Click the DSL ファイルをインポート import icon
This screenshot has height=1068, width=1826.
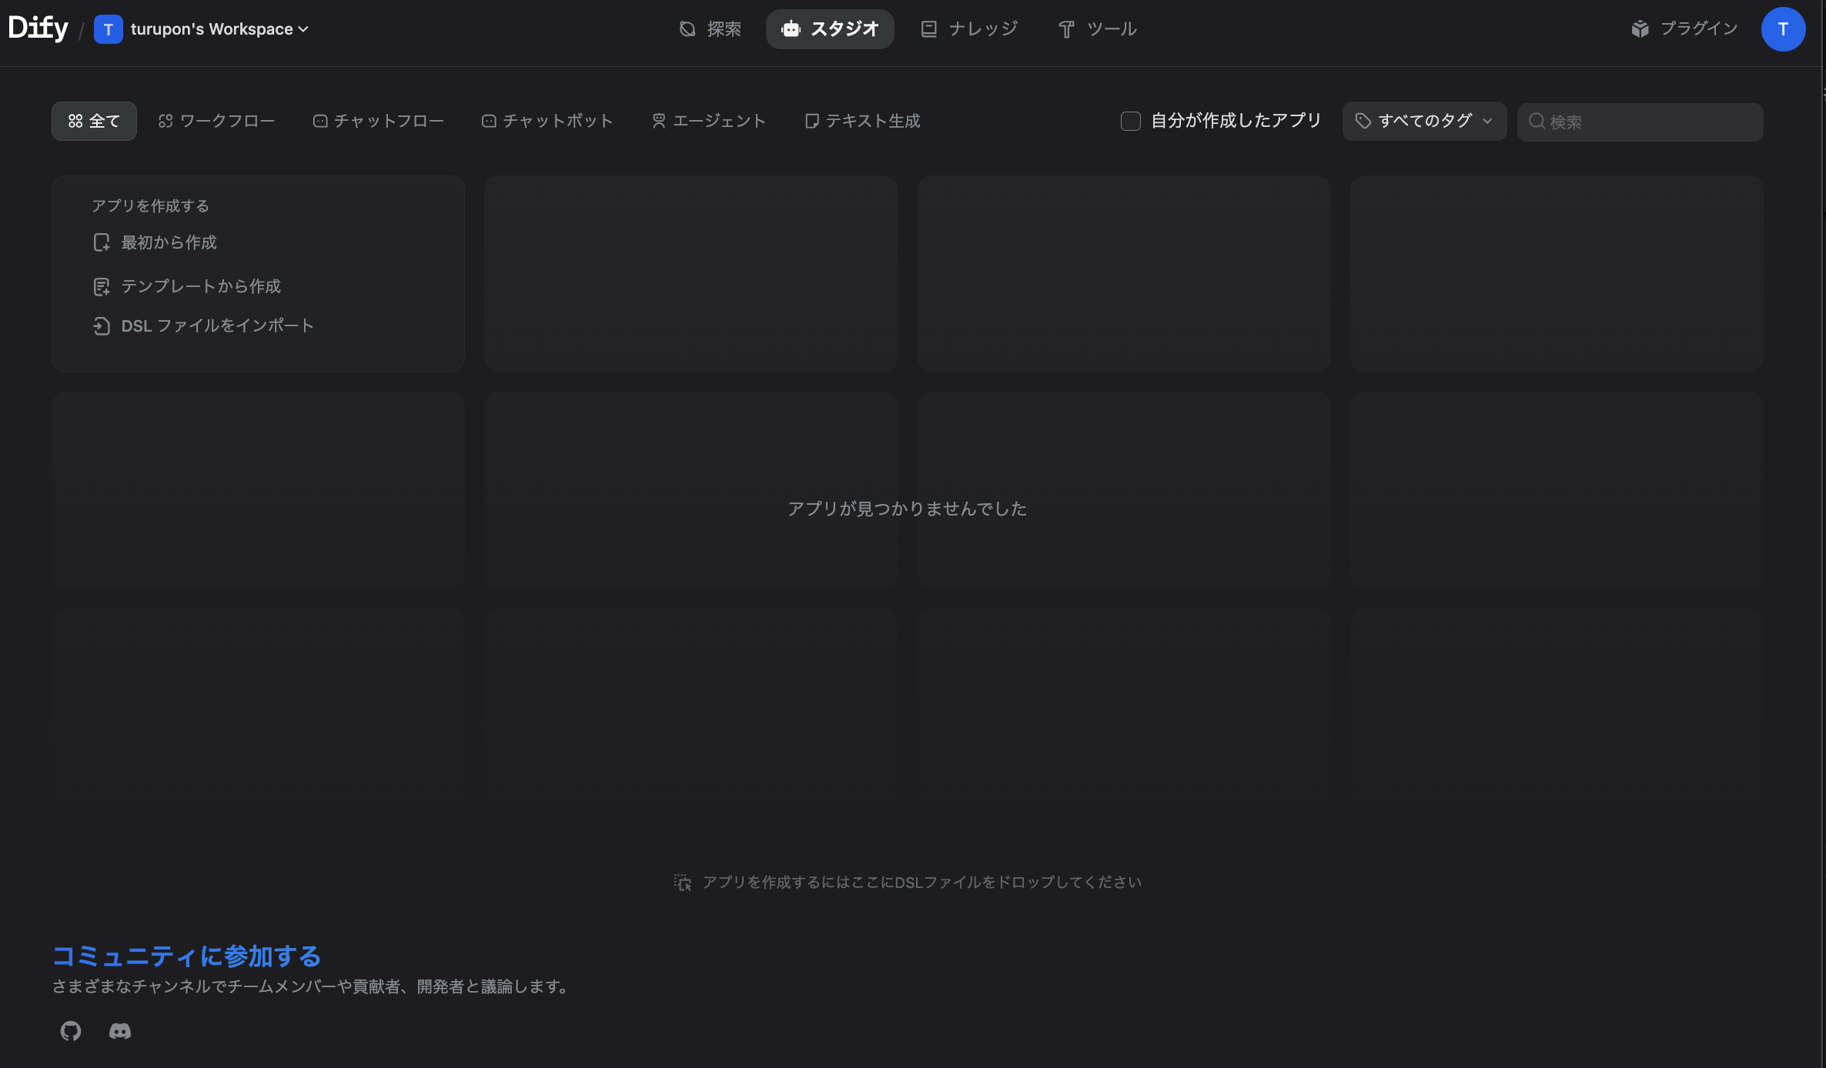coord(102,325)
